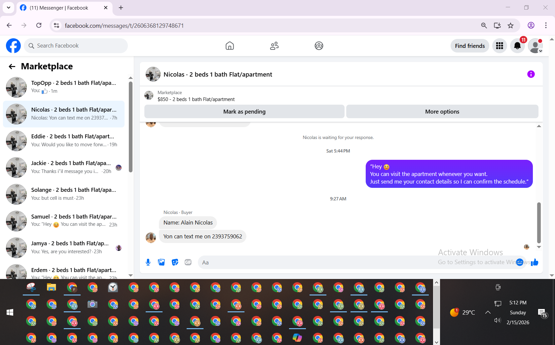Open the taskbar volume control
Image resolution: width=555 pixels, height=345 pixels.
(498, 321)
